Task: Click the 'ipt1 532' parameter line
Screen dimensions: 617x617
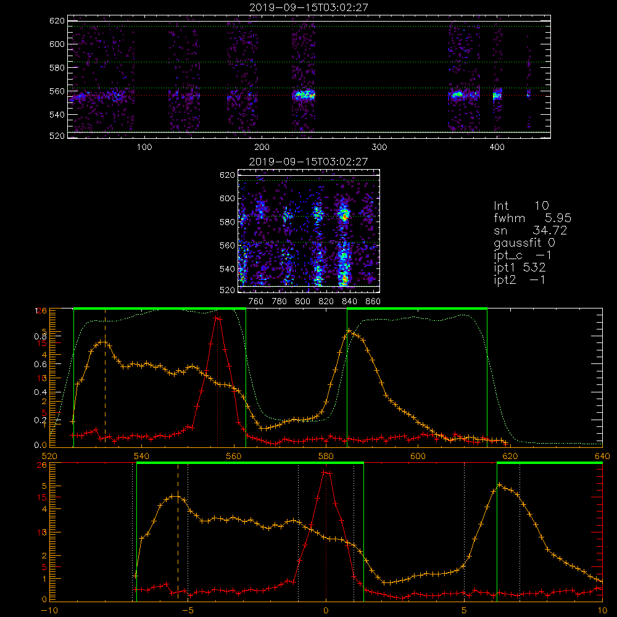Action: (x=520, y=268)
